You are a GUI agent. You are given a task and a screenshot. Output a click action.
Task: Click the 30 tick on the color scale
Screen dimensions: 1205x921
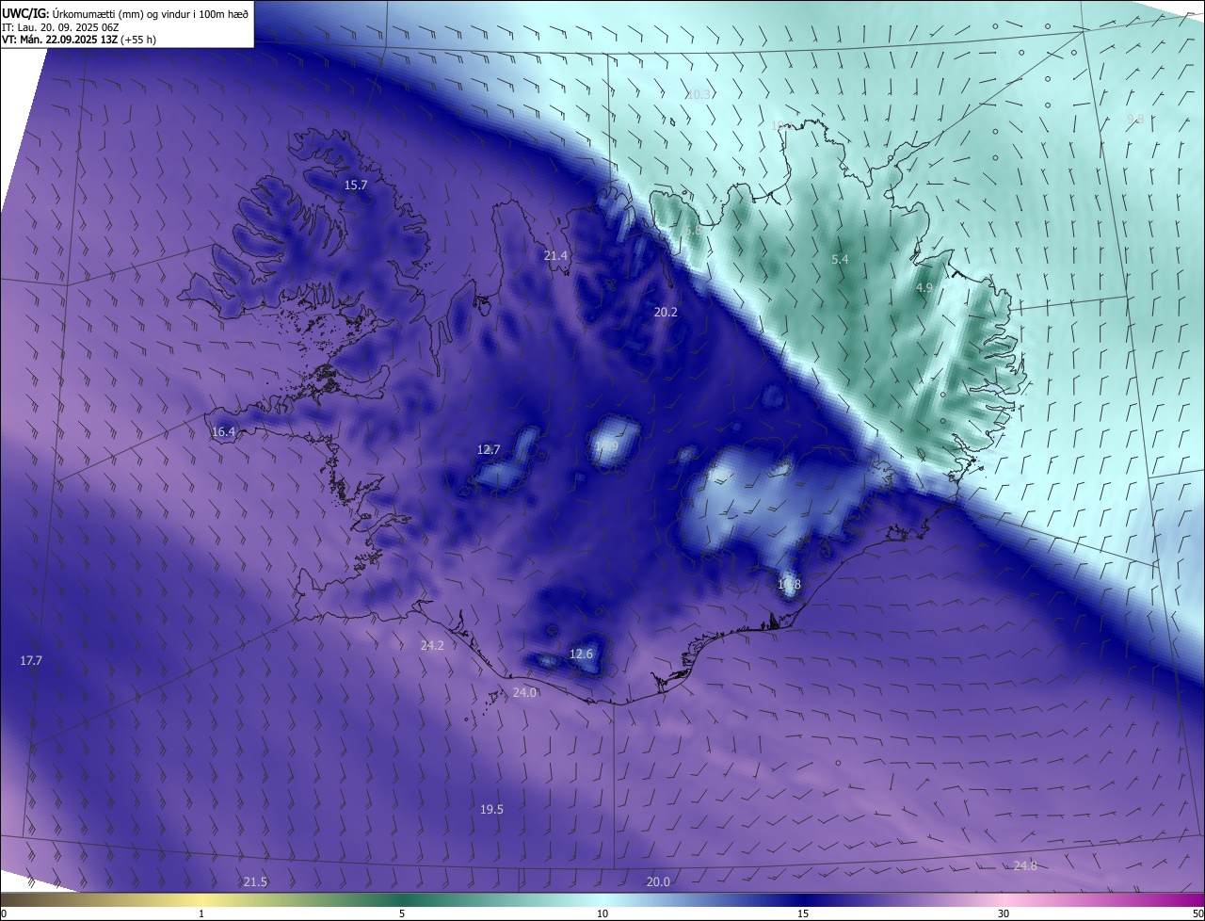coord(1004,913)
